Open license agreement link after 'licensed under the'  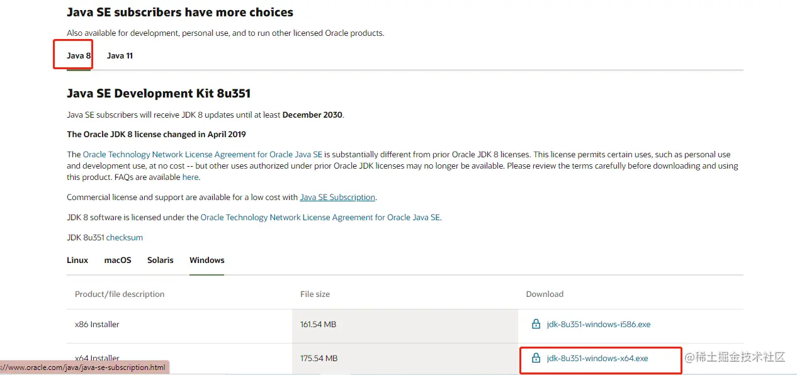pos(320,218)
